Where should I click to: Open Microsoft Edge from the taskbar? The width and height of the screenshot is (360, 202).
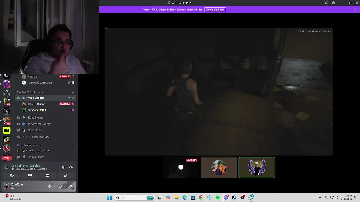pos(184,198)
